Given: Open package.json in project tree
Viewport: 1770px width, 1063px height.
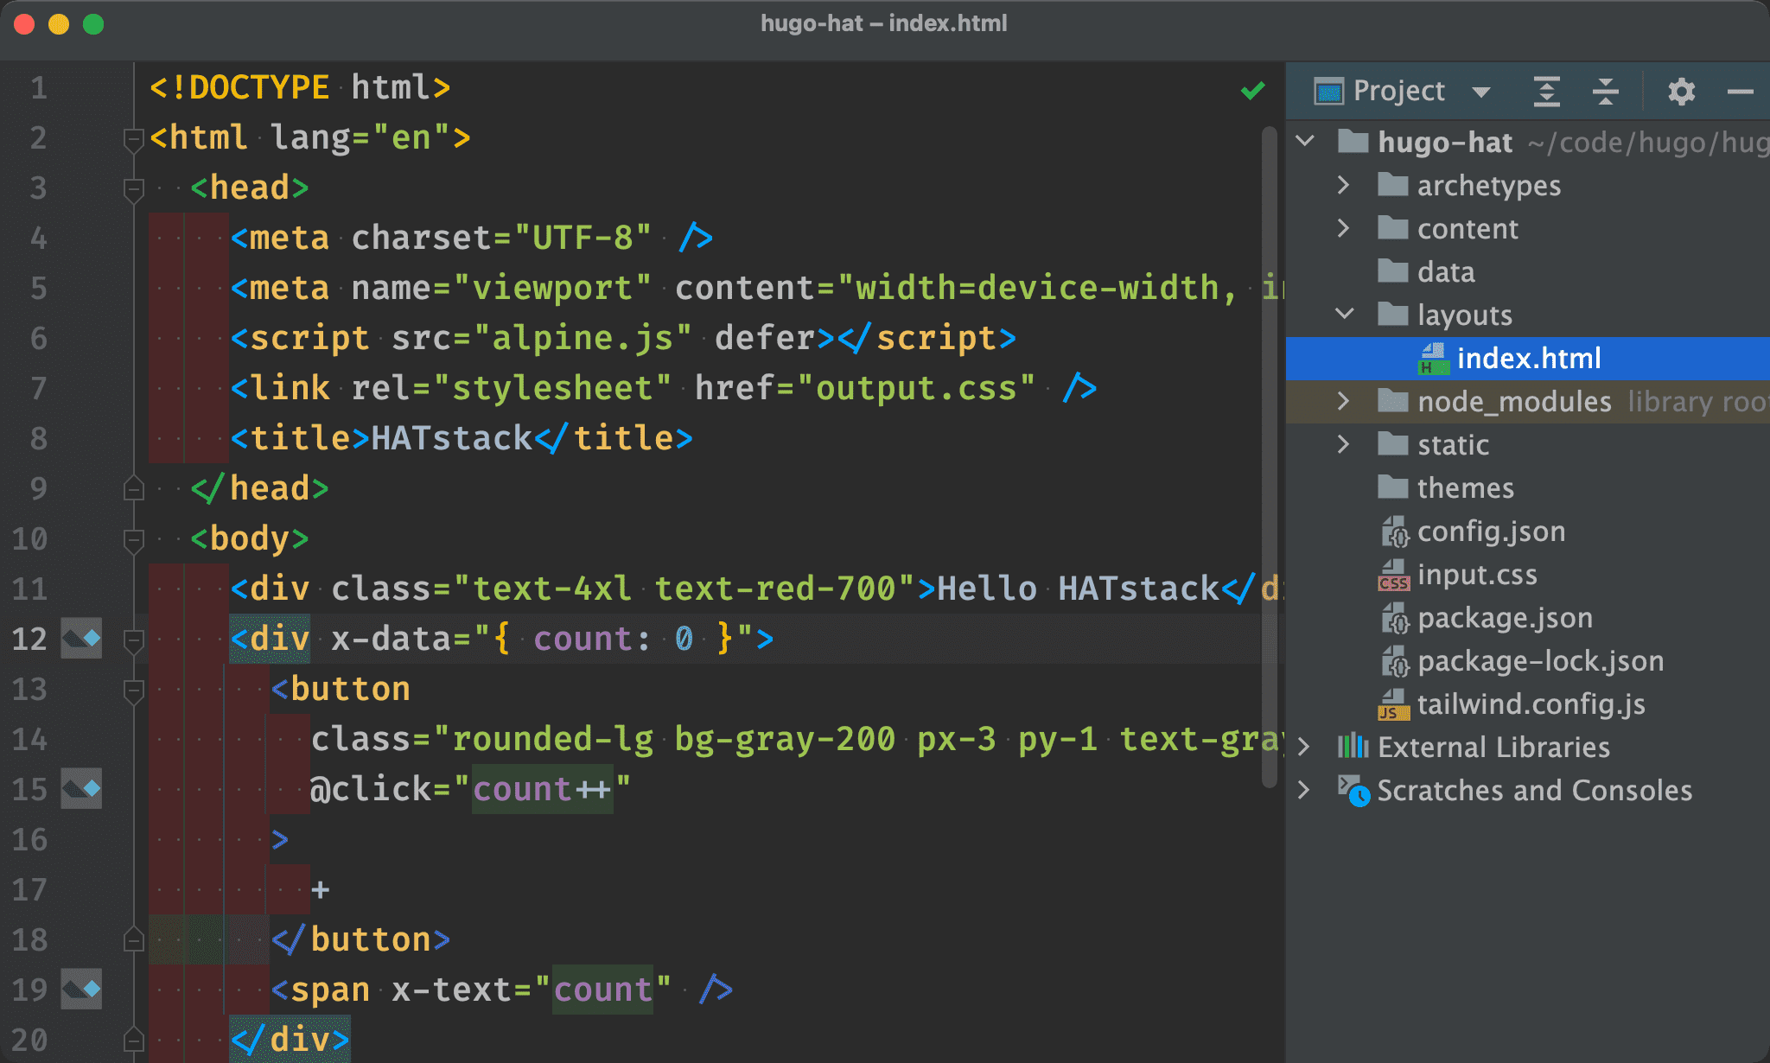Looking at the screenshot, I should click(1505, 618).
